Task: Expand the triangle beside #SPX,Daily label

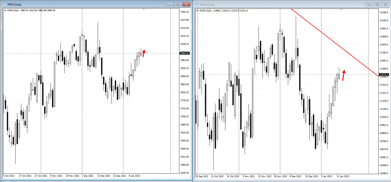Action: pyautogui.click(x=5, y=10)
